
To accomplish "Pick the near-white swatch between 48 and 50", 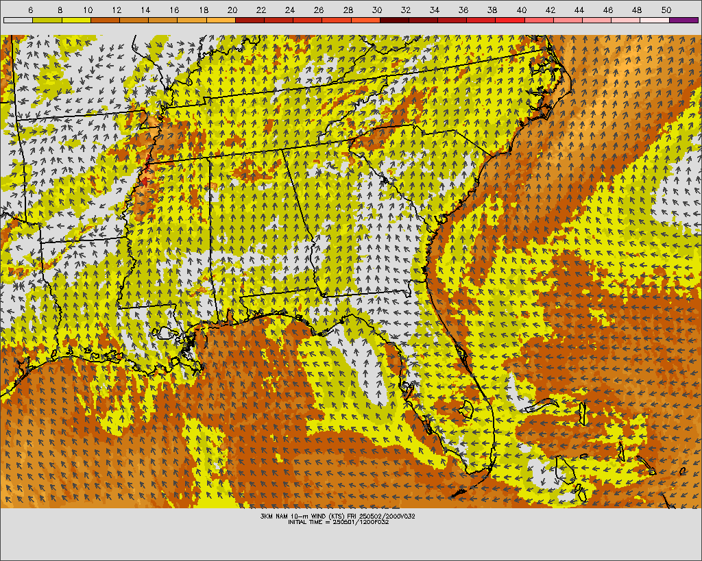I will tap(655, 20).
